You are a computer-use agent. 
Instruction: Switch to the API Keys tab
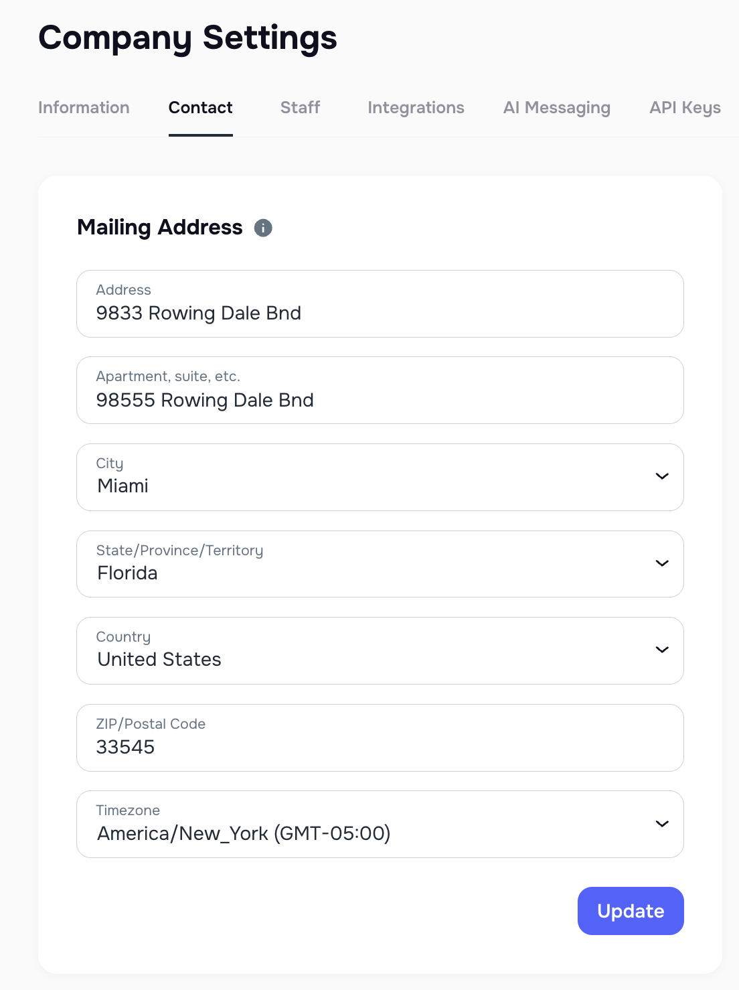click(685, 107)
